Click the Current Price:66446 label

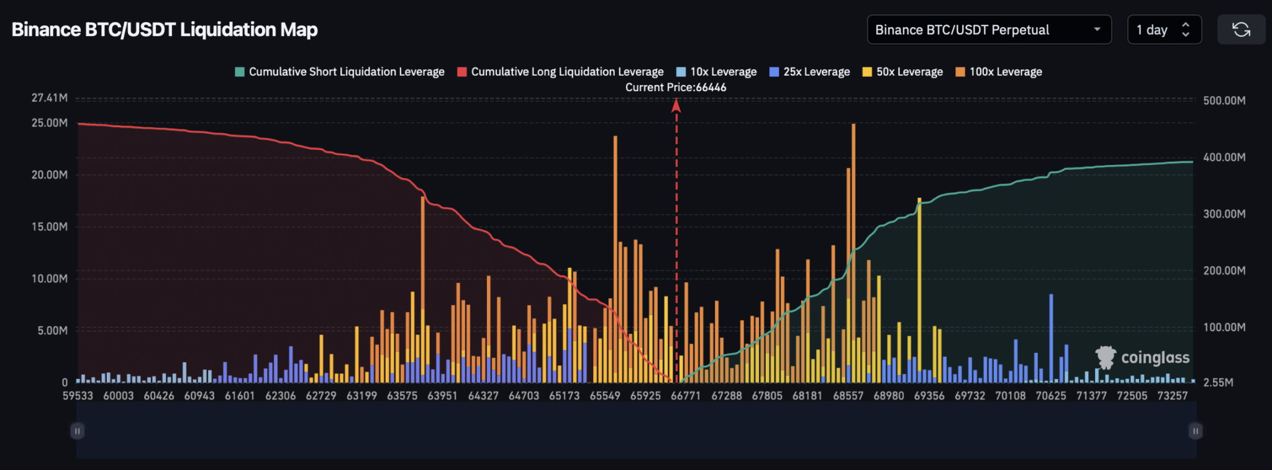[x=675, y=87]
